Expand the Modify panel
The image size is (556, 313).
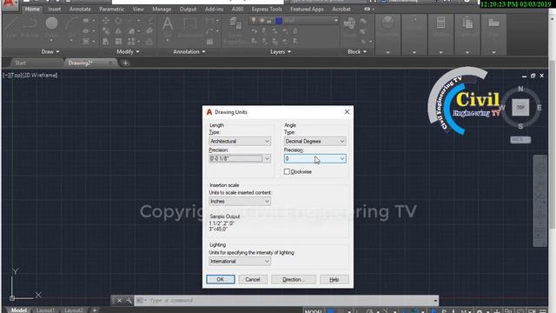coord(128,52)
